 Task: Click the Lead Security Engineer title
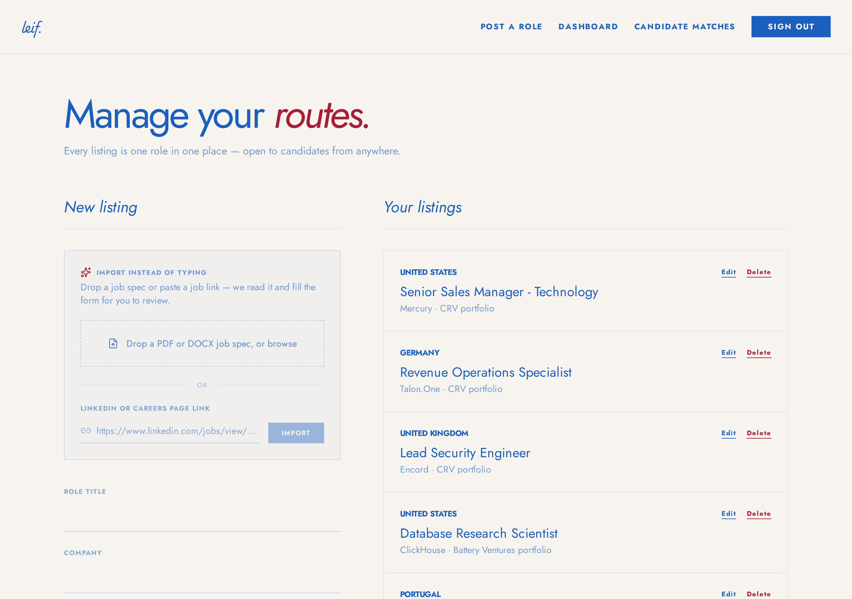click(x=465, y=453)
